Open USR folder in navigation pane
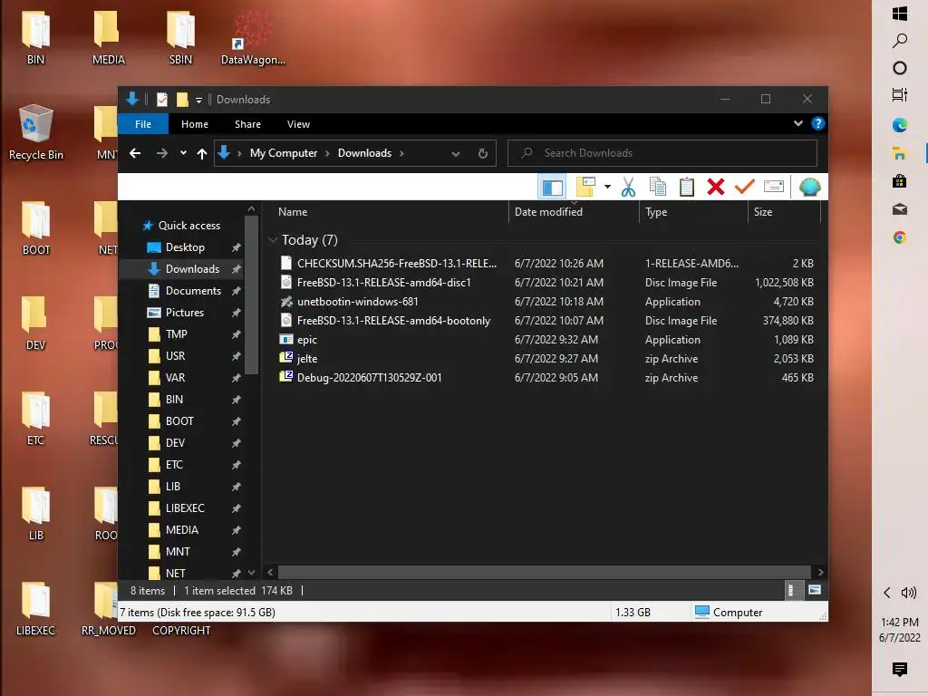This screenshot has width=928, height=696. click(x=175, y=355)
